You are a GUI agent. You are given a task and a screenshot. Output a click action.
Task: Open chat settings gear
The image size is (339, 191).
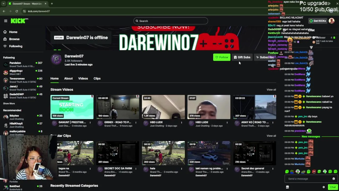324,187
